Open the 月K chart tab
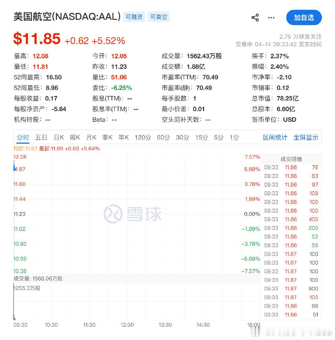This screenshot has height=340, width=335. click(x=91, y=138)
